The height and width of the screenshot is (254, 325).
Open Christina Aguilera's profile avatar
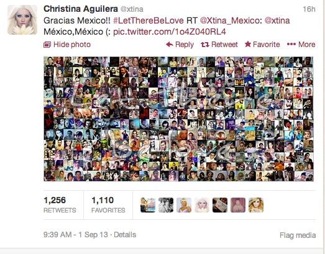point(22,20)
